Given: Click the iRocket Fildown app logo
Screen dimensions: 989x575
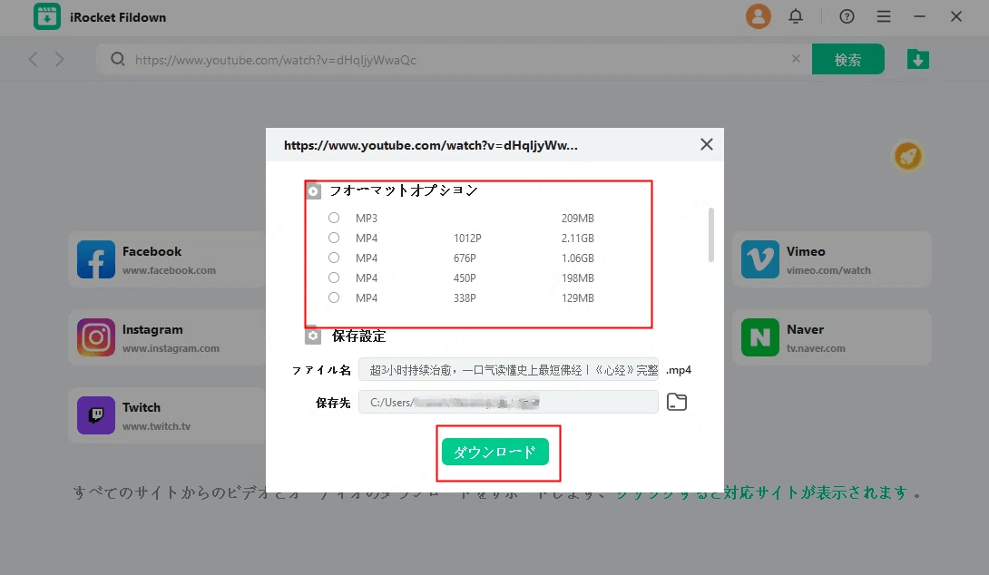Looking at the screenshot, I should tap(47, 17).
